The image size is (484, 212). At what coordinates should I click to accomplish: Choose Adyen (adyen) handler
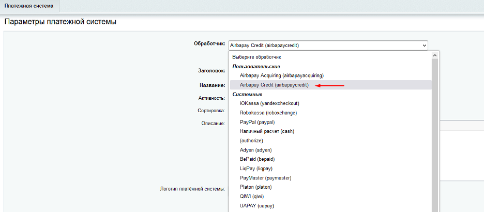tap(330, 150)
